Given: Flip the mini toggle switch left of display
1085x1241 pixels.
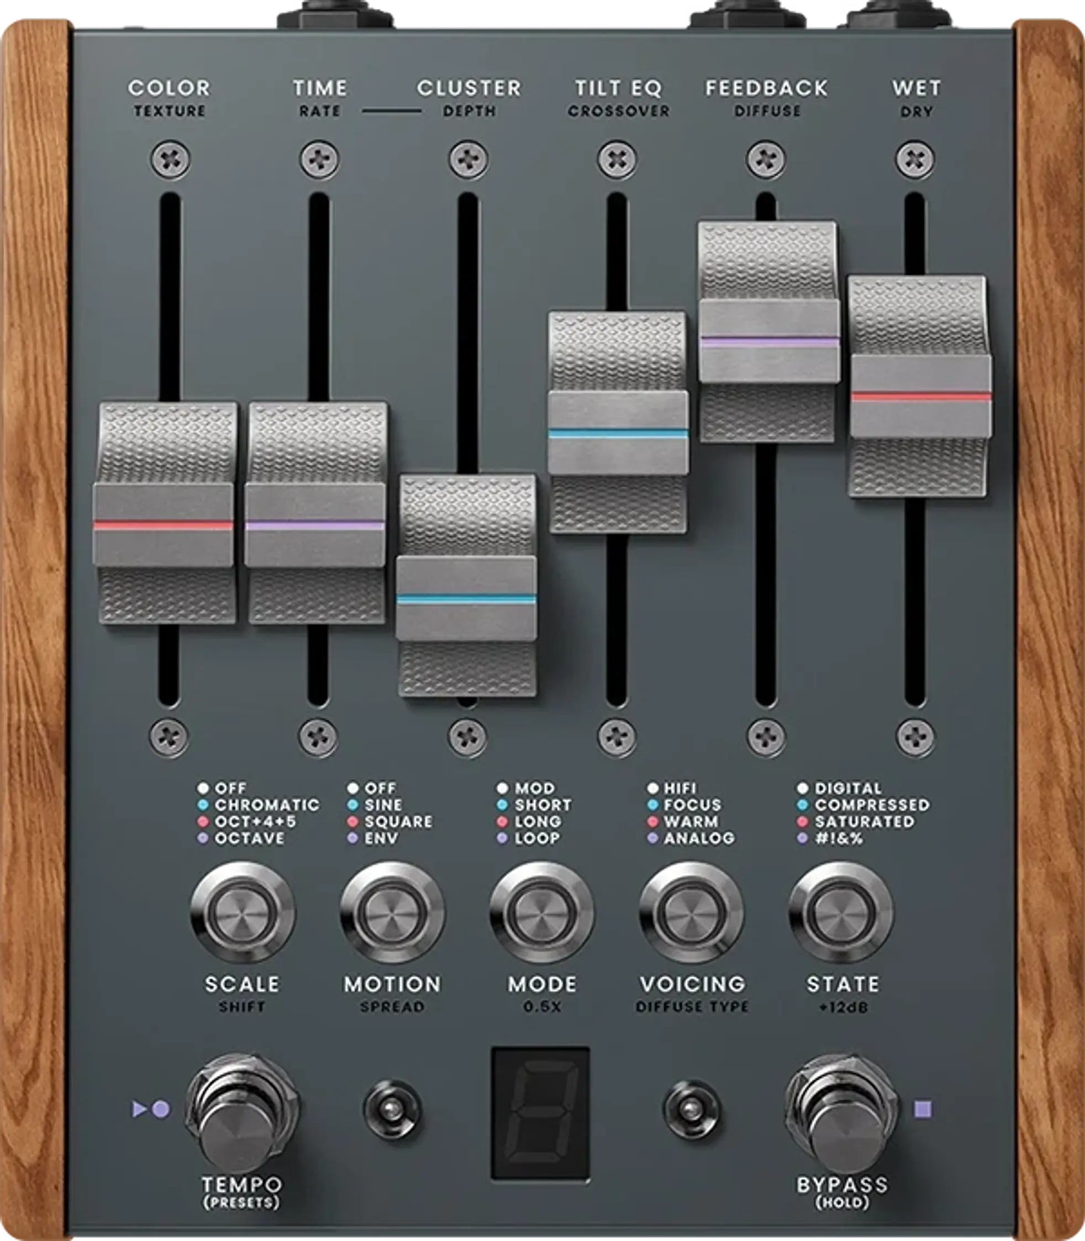Looking at the screenshot, I should click(x=392, y=1109).
